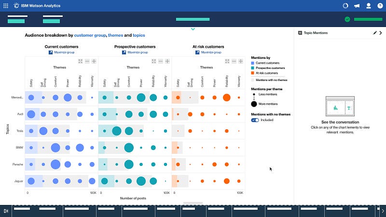Click the 'BMW' topic row label
The width and height of the screenshot is (386, 217).
click(x=19, y=148)
